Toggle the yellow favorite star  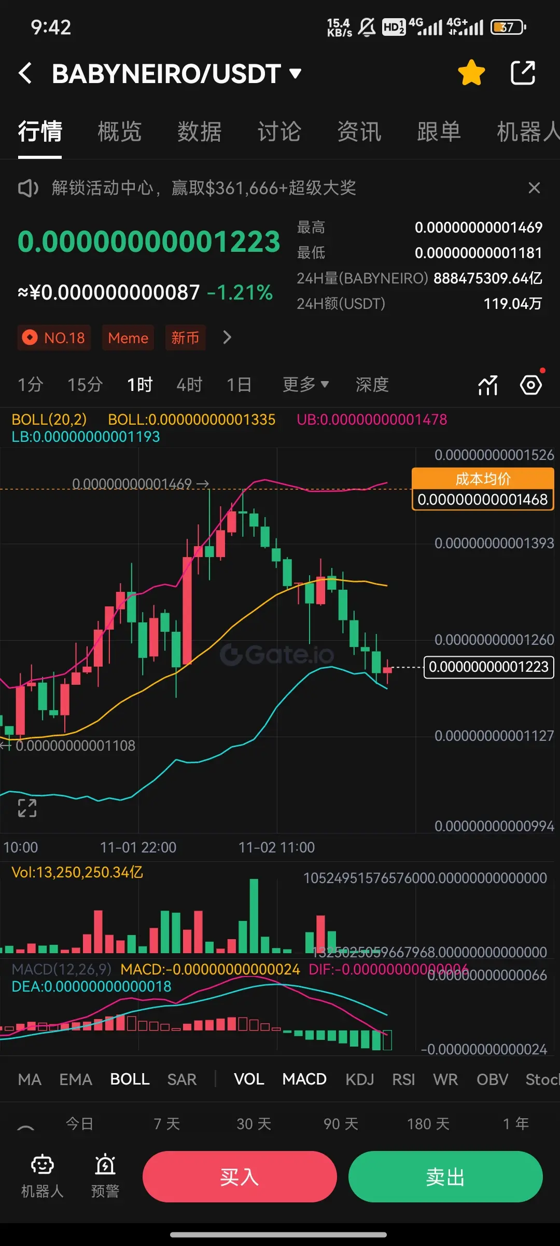pyautogui.click(x=471, y=73)
